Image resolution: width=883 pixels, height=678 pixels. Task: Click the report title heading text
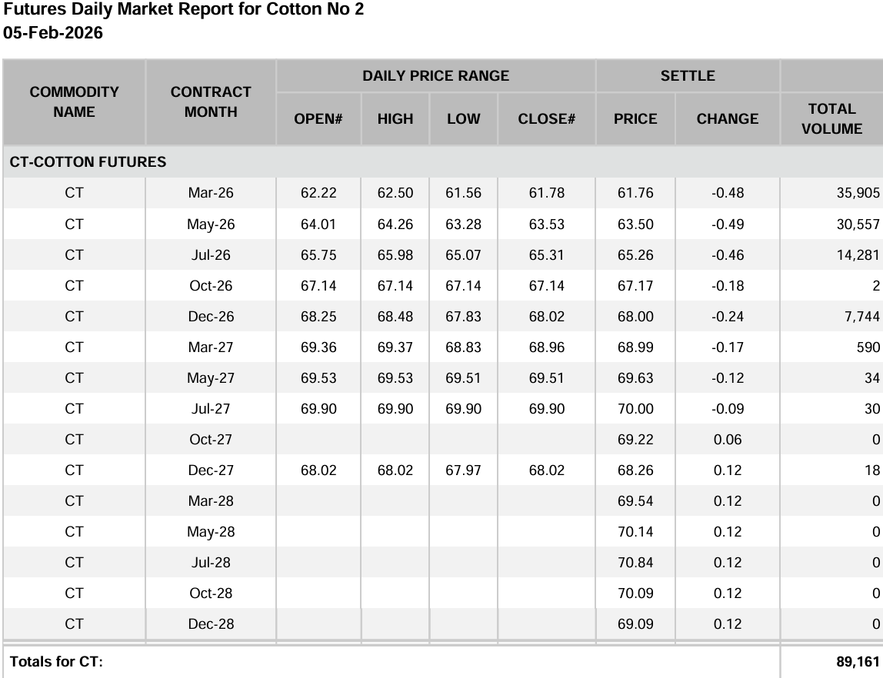(x=184, y=10)
